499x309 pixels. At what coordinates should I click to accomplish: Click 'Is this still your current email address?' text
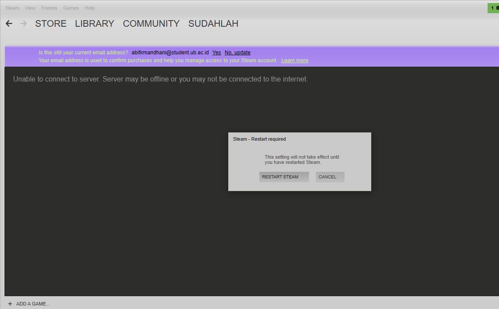point(83,53)
